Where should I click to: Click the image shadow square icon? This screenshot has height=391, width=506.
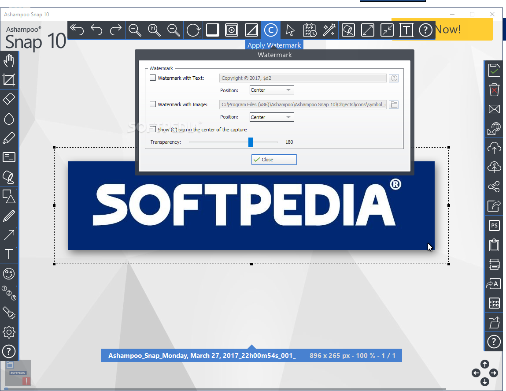click(212, 30)
